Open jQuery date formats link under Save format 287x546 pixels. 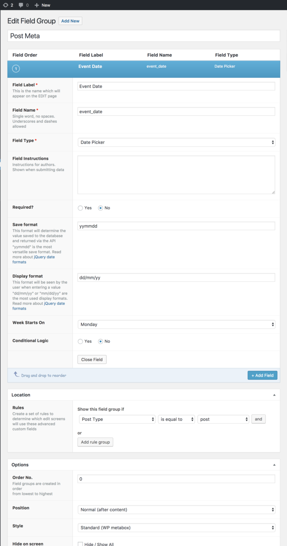33,259
